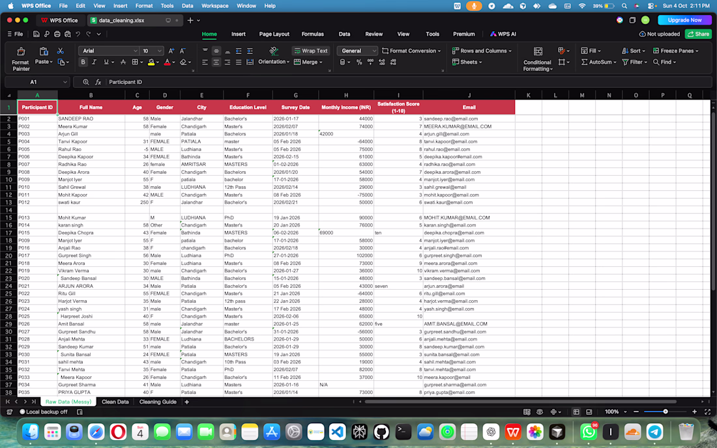Undo the last action
The width and height of the screenshot is (717, 448).
(x=78, y=35)
